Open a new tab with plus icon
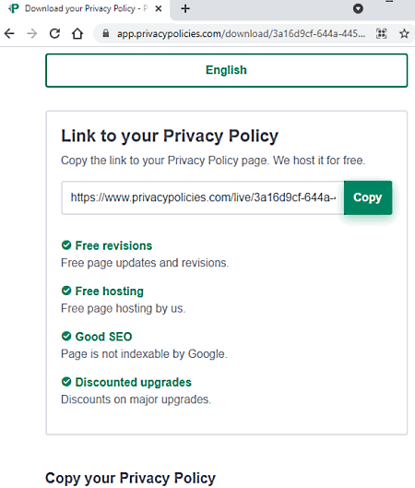The width and height of the screenshot is (415, 488). point(185,8)
